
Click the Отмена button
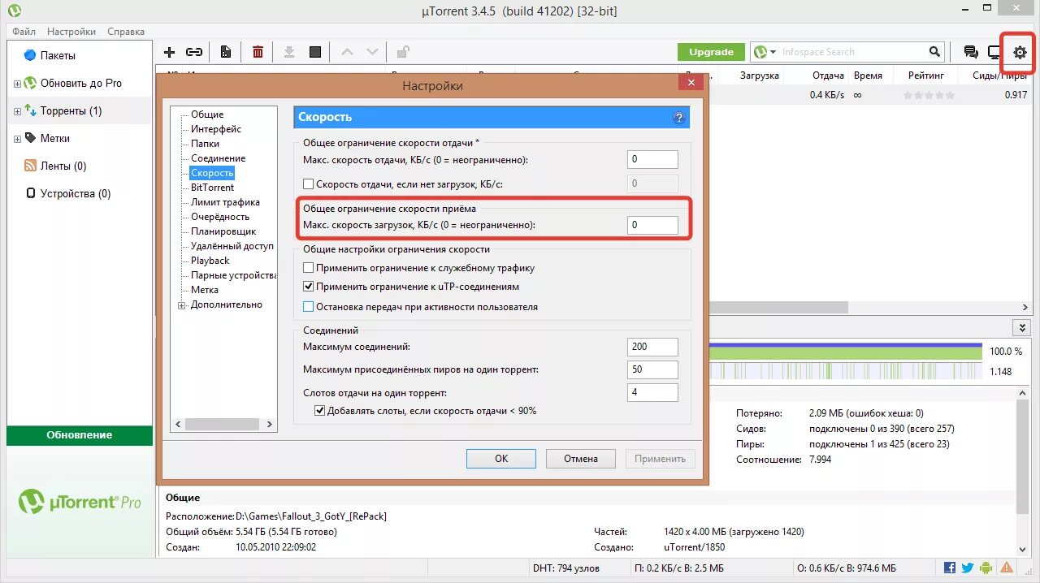coord(581,459)
